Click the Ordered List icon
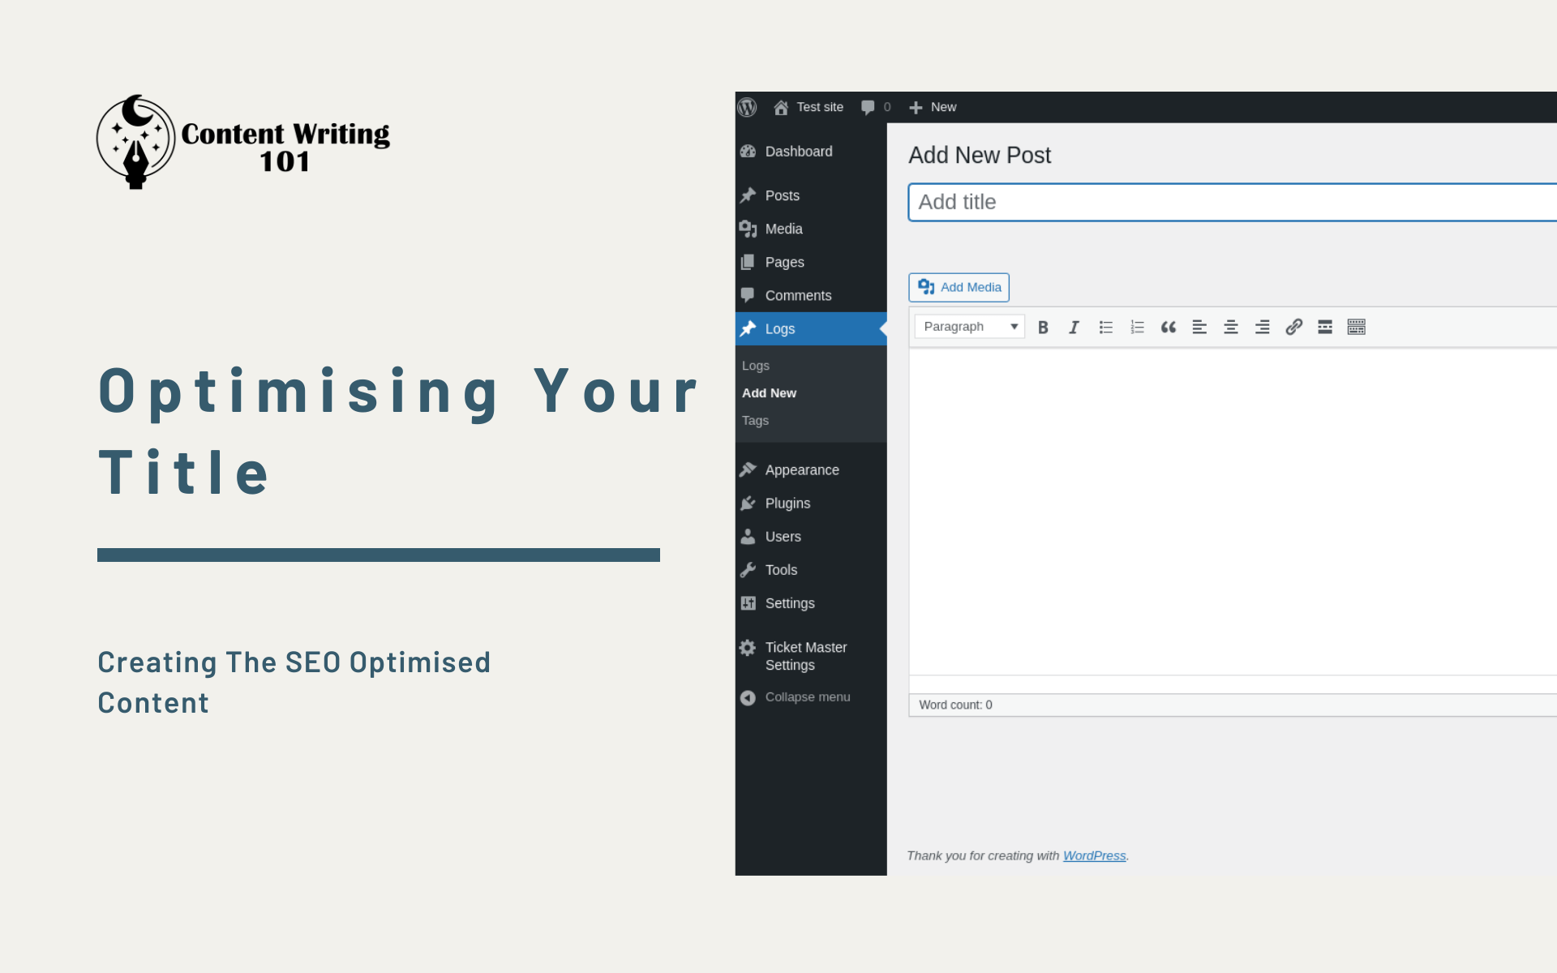1557x973 pixels. (x=1135, y=326)
